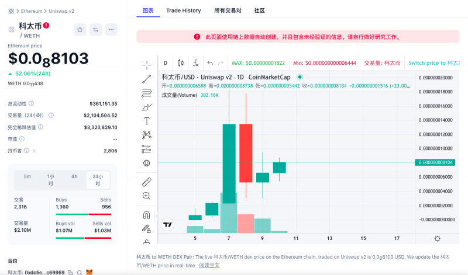468x275 pixels.
Task: Click the breadcrumb home grid icon
Action: coord(11,11)
